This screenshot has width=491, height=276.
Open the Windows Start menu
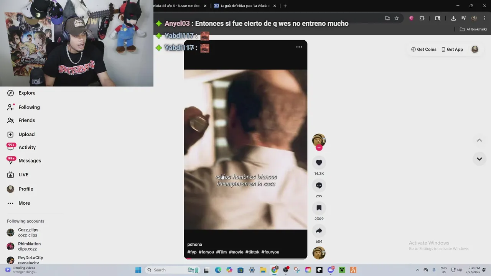[138, 270]
